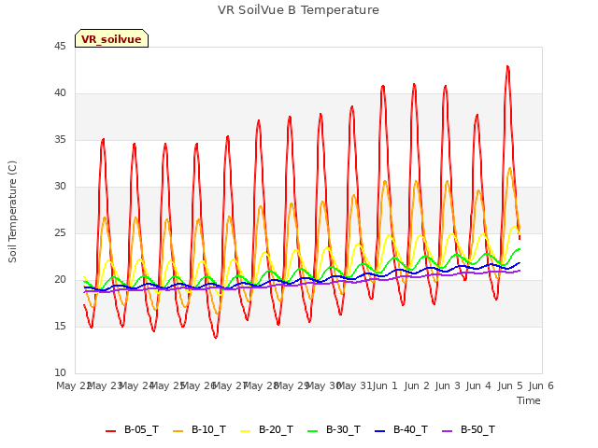
Task: Toggle the B-30_T legend entry
Action: 334,429
